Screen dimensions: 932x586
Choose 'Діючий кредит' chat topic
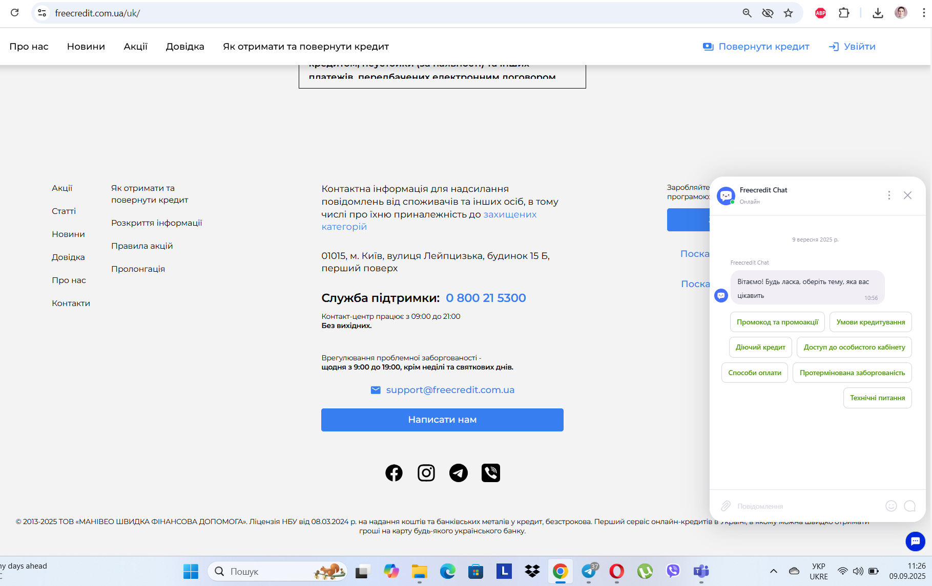(x=760, y=347)
